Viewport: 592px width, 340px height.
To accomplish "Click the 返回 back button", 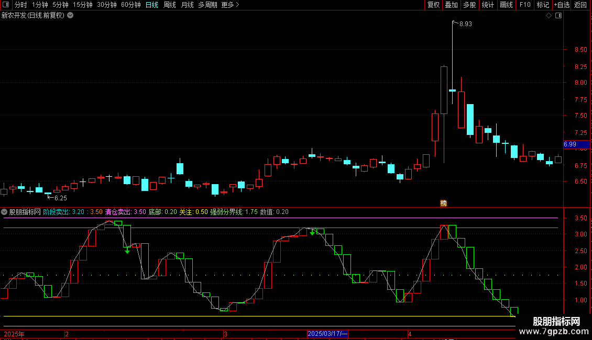I will pyautogui.click(x=580, y=5).
